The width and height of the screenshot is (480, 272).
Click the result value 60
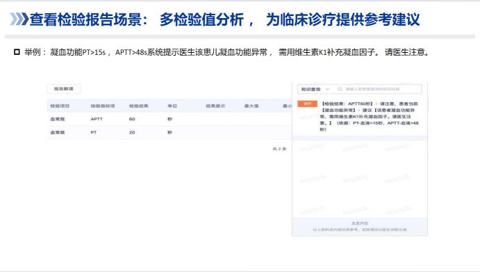tap(132, 119)
